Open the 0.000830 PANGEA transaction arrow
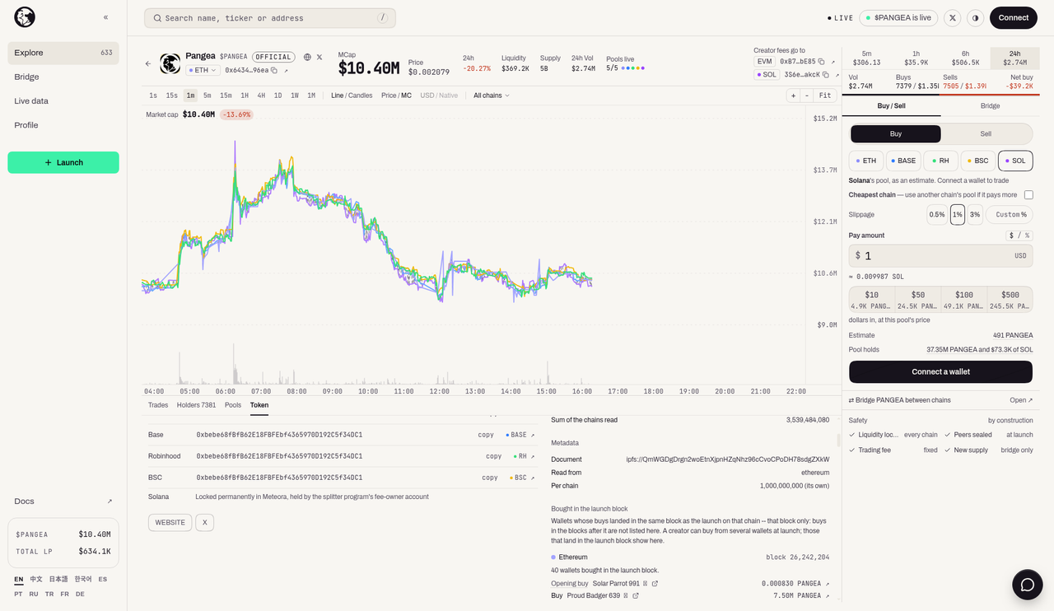 coord(827,584)
